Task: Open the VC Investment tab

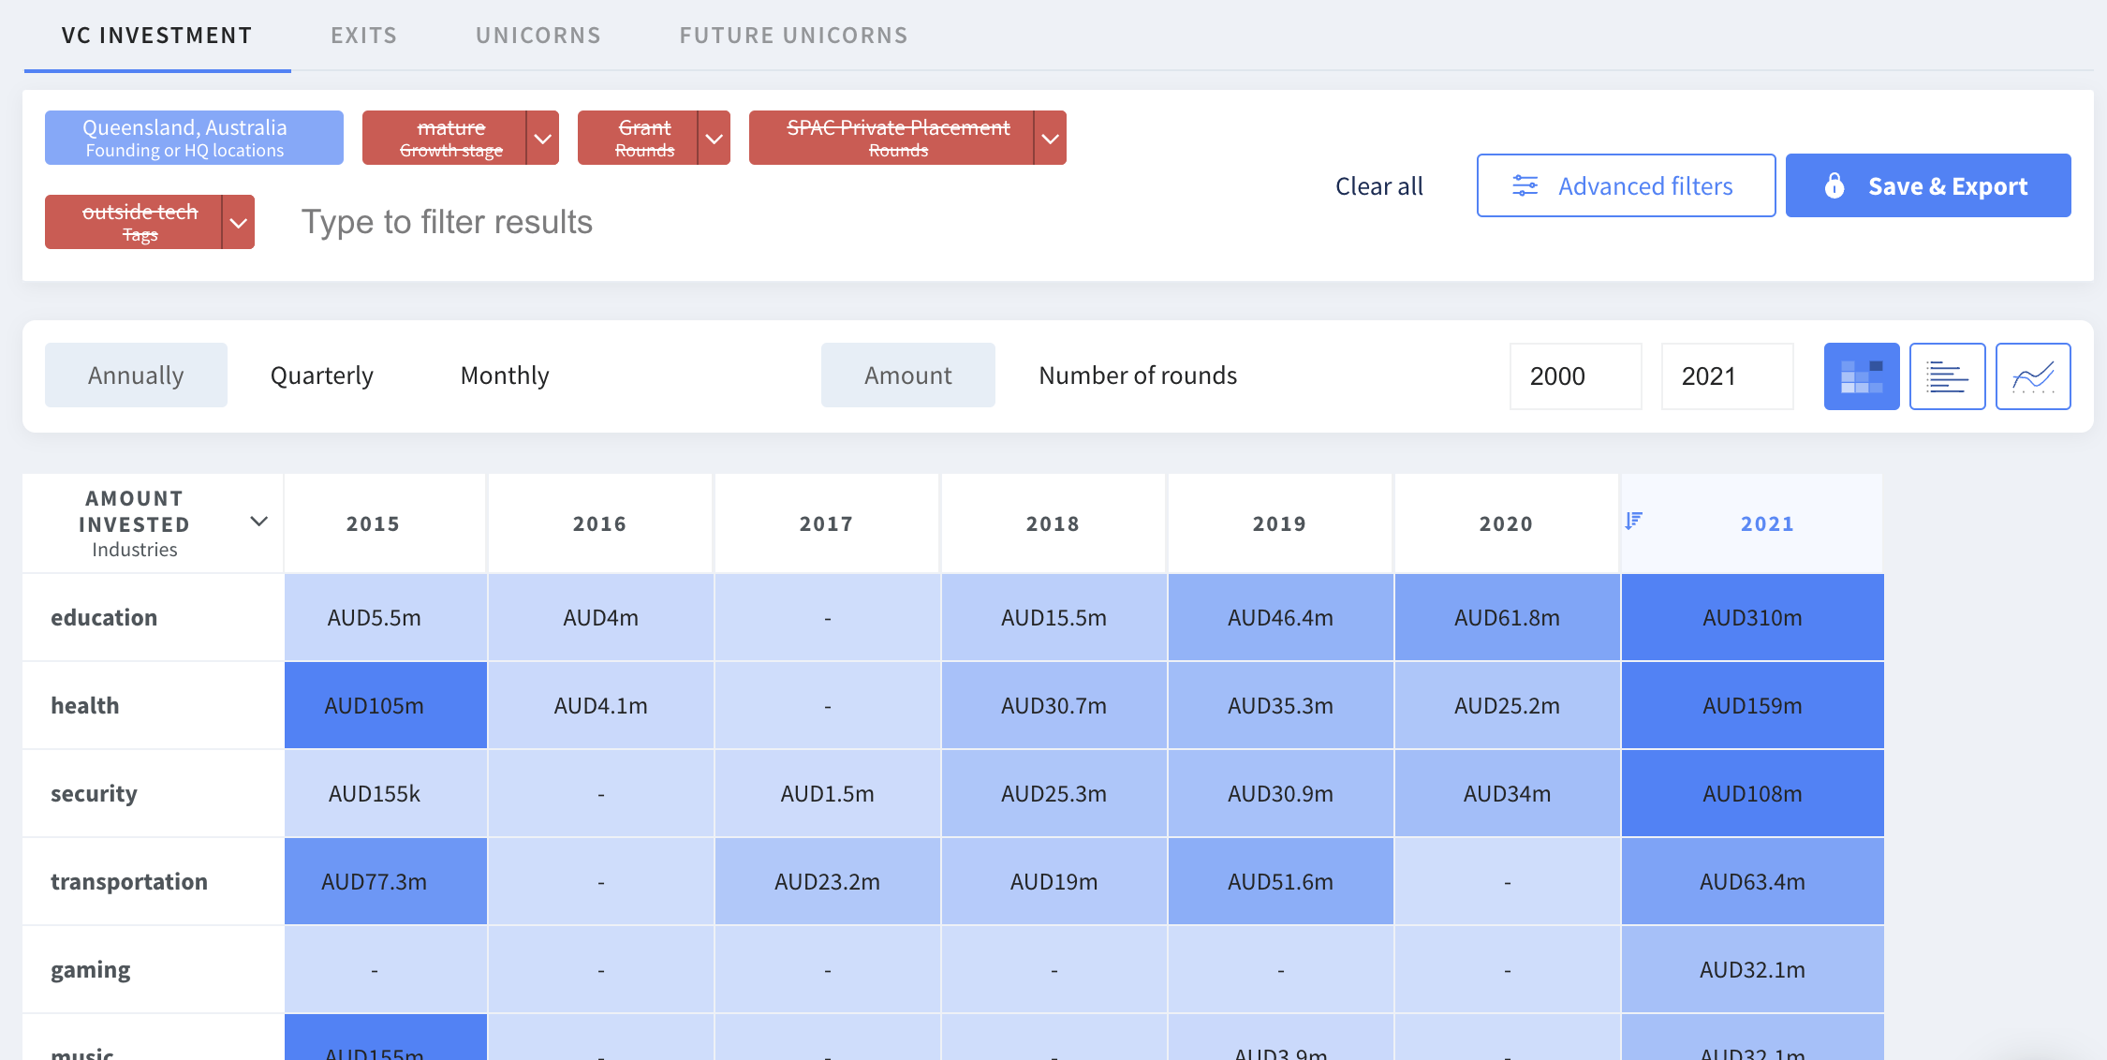Action: 157,36
